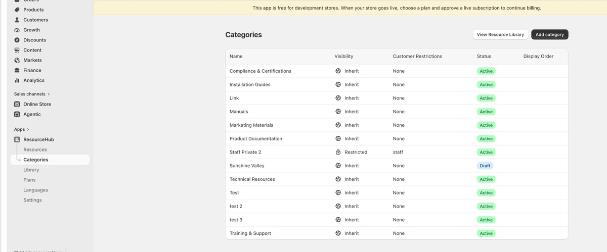Click the Markets globe icon
The width and height of the screenshot is (607, 252).
tap(17, 60)
